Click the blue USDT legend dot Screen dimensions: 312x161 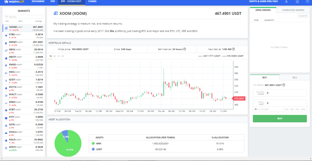(x=93, y=149)
